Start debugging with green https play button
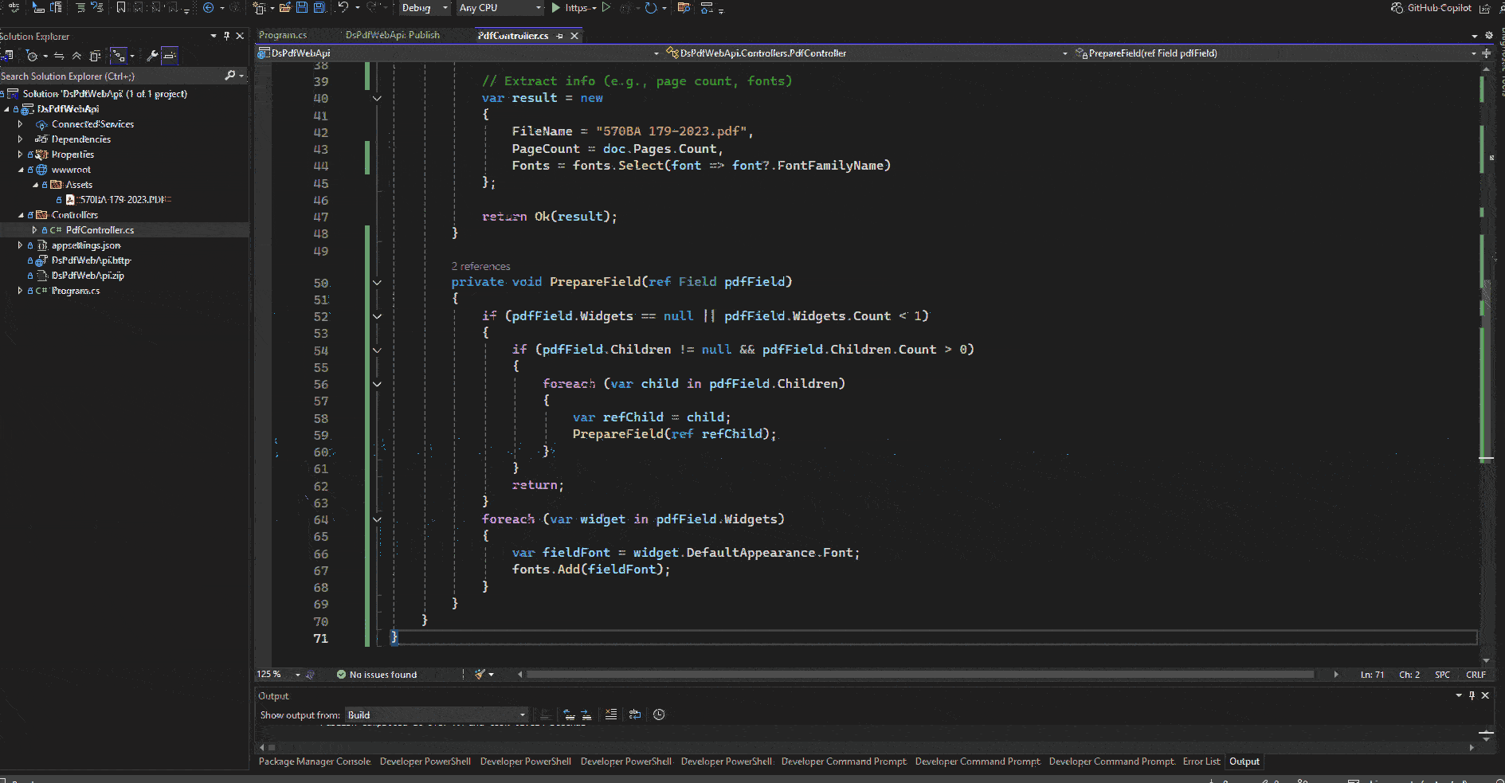Screen dimensions: 1505x783 556,8
